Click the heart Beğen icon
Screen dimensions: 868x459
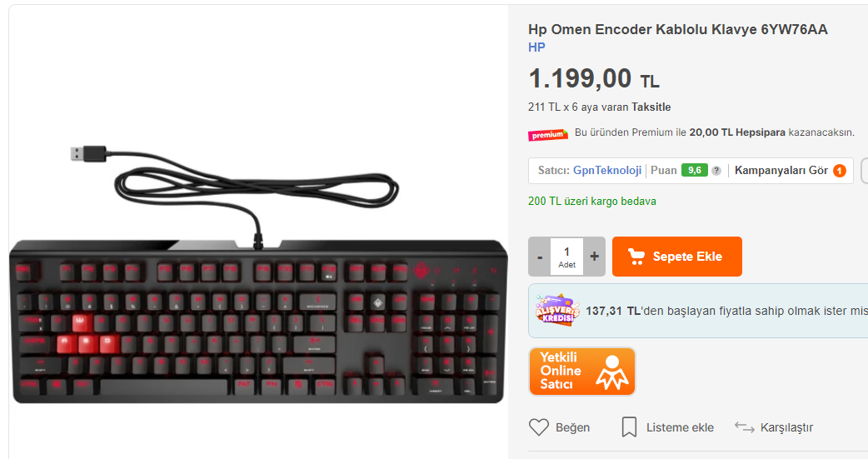pos(539,427)
